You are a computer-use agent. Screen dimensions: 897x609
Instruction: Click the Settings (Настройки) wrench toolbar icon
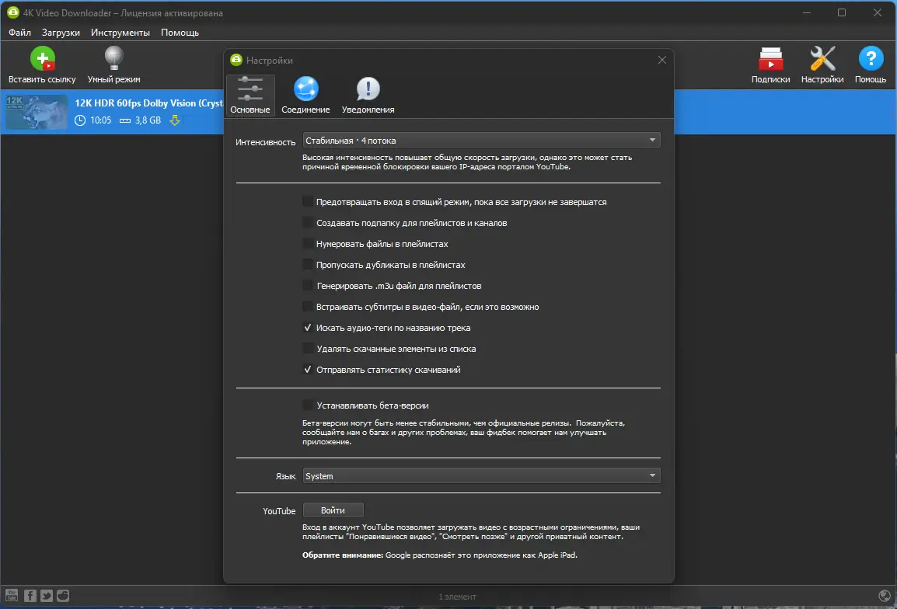coord(822,59)
